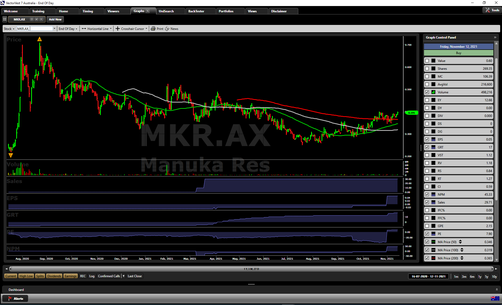
Task: Adjust the MA Price (100) period stepper
Action: point(462,250)
